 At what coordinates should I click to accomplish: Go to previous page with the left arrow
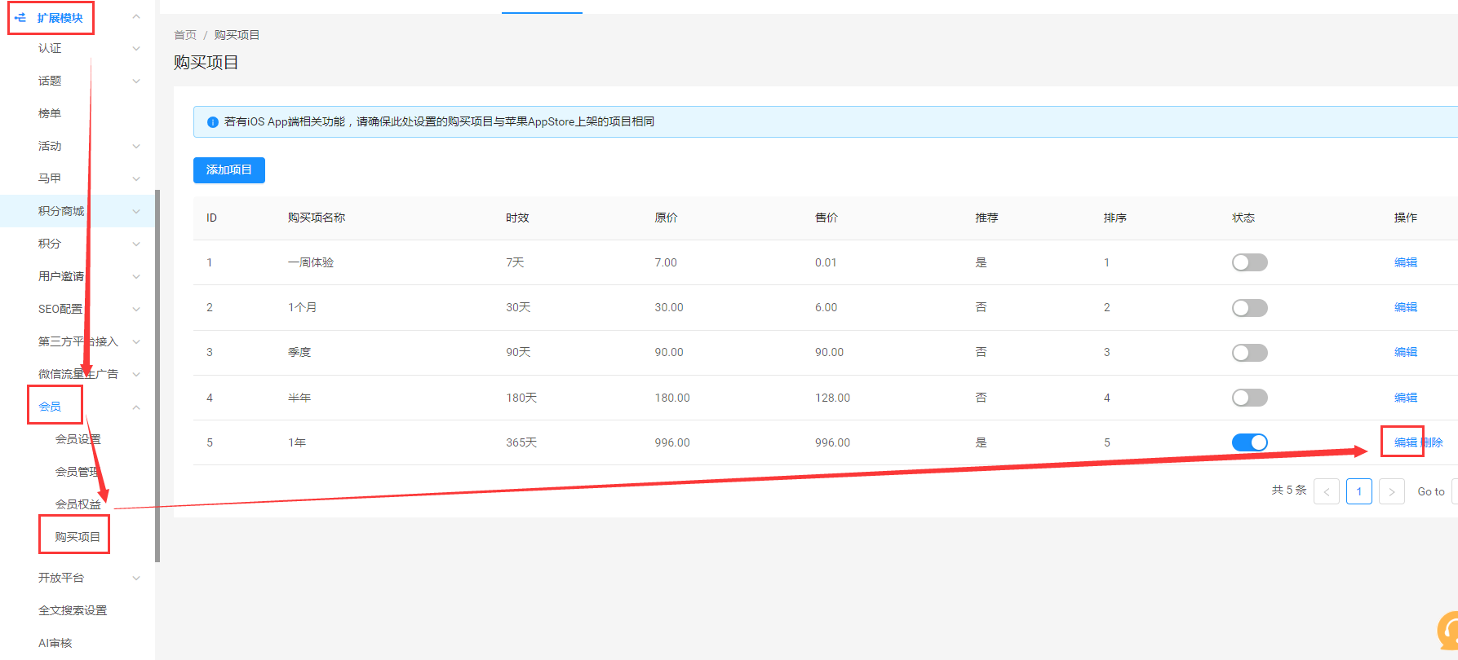[1327, 491]
